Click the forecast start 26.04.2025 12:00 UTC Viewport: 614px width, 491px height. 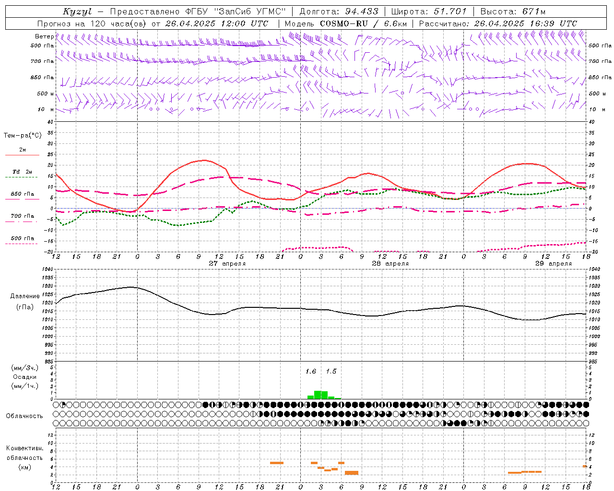click(217, 23)
